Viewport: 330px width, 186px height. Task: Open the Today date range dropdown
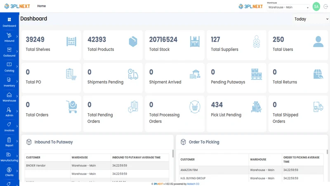tap(311, 19)
